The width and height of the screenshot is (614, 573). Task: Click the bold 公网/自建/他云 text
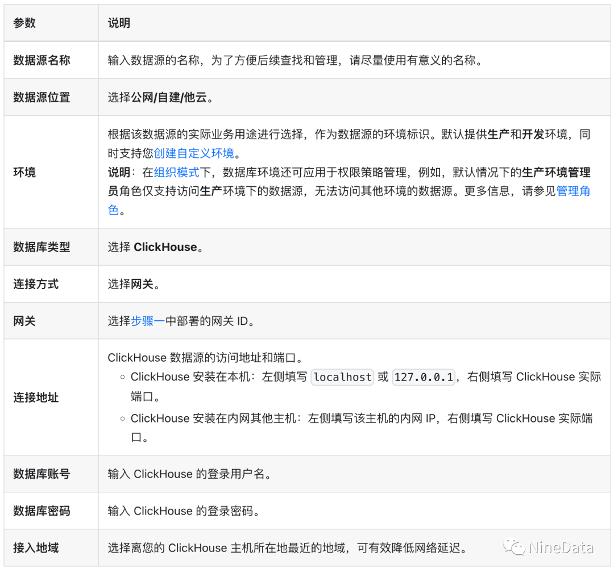(169, 97)
